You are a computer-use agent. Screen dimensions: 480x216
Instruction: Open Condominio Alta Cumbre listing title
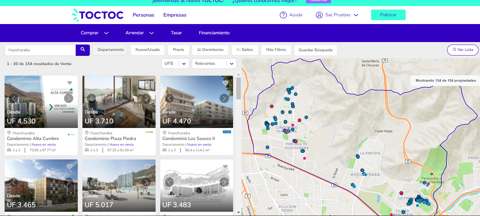click(x=33, y=139)
